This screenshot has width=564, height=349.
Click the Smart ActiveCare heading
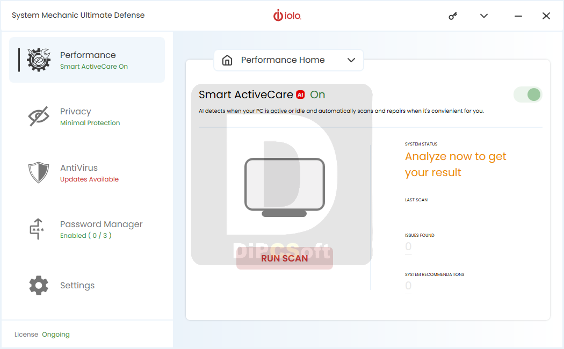tap(246, 94)
